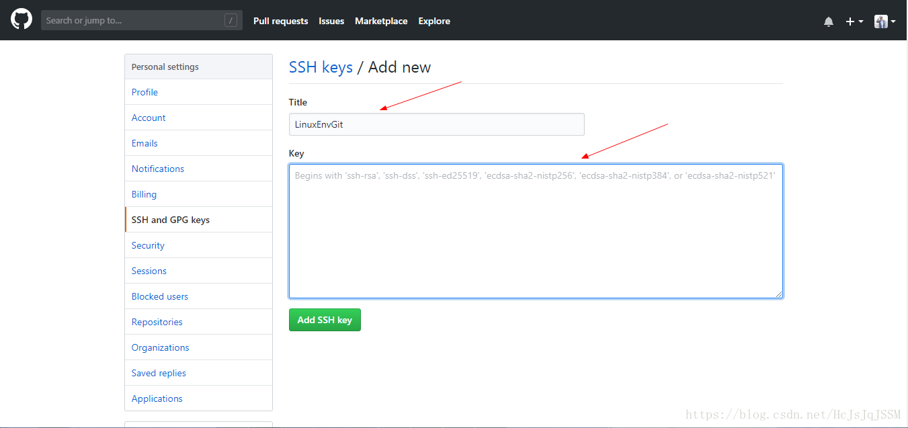Open the user avatar menu
The image size is (908, 428).
coord(884,22)
